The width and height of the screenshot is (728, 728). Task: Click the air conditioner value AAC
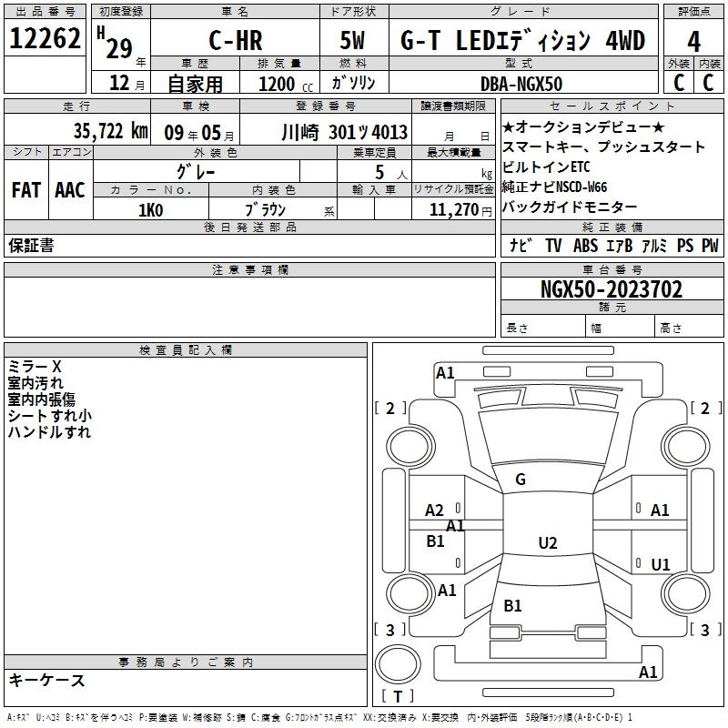pos(70,190)
